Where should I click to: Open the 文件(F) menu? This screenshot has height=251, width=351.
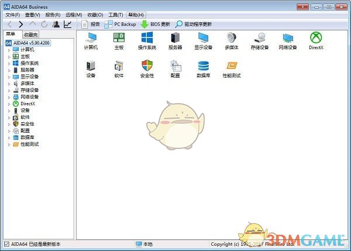click(12, 15)
